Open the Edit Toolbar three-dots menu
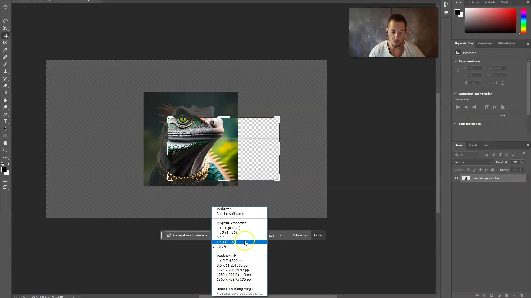 5,157
